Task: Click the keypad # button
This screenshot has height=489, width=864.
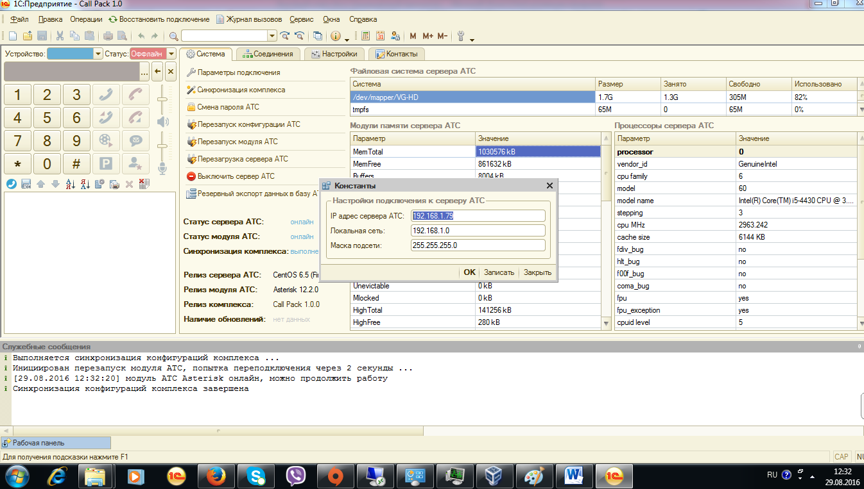Action: tap(76, 163)
